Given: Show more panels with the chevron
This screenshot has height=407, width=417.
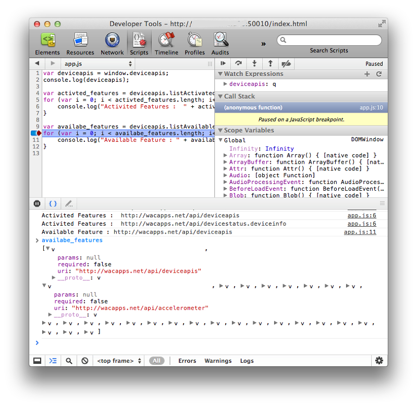Looking at the screenshot, I should pos(263,44).
